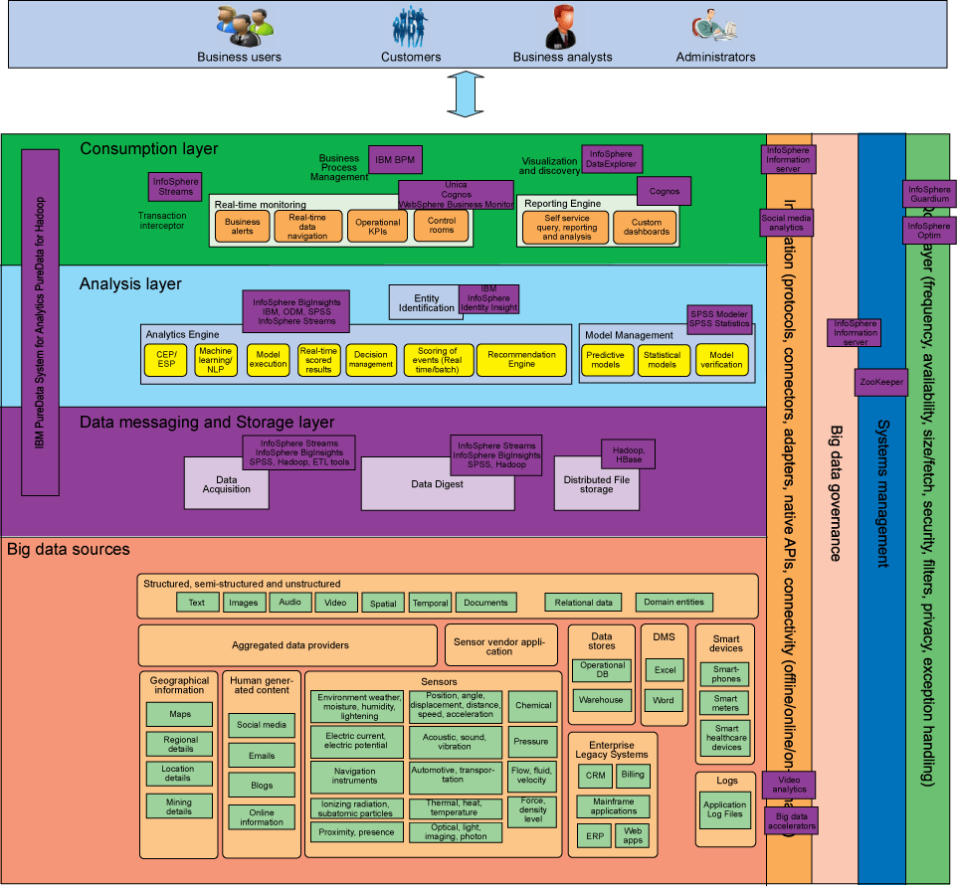Click the Data Acquisition box

227,484
